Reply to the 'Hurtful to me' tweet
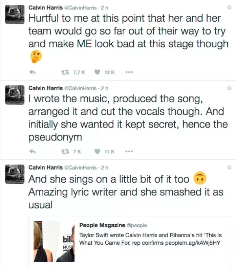This screenshot has width=236, height=268. pos(33,72)
